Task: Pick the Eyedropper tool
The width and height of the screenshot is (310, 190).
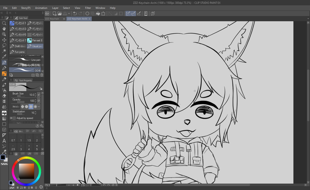Action: 4,56
